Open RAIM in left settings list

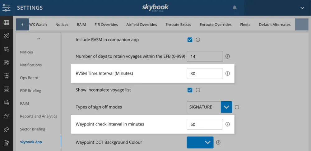[24, 103]
